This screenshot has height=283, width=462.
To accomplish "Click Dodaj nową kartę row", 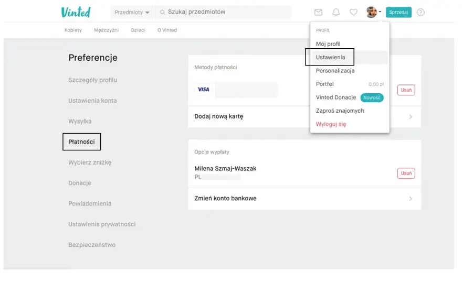I will click(x=304, y=117).
